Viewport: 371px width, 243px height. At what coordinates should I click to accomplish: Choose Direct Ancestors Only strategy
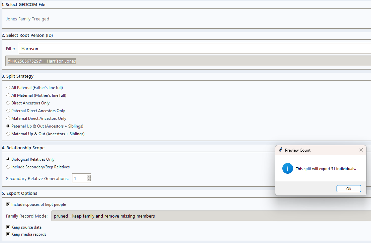tap(8, 103)
